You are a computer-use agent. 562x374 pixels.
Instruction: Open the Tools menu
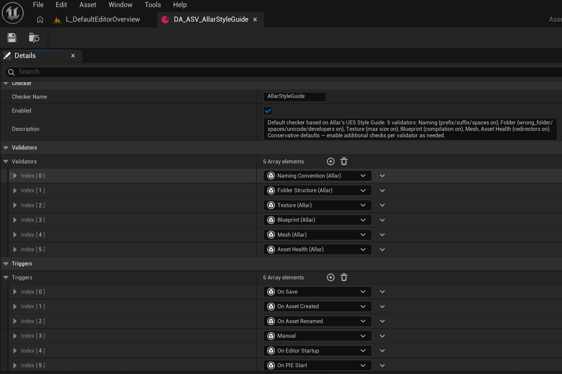click(153, 5)
